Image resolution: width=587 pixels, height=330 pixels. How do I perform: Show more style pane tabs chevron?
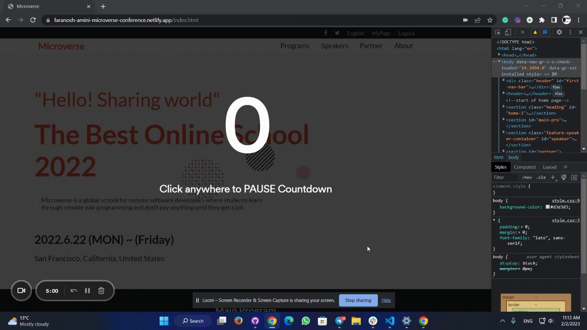coord(565,167)
